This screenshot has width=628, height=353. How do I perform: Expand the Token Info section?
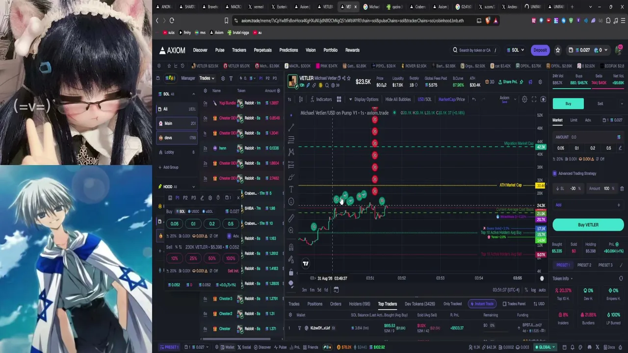562,278
